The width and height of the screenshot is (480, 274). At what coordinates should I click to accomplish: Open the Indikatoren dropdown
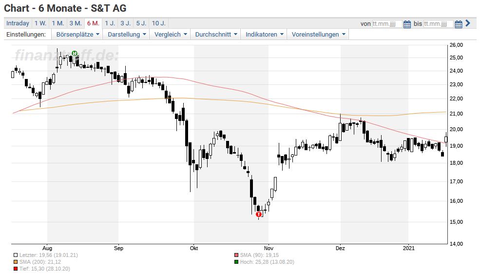(x=264, y=34)
